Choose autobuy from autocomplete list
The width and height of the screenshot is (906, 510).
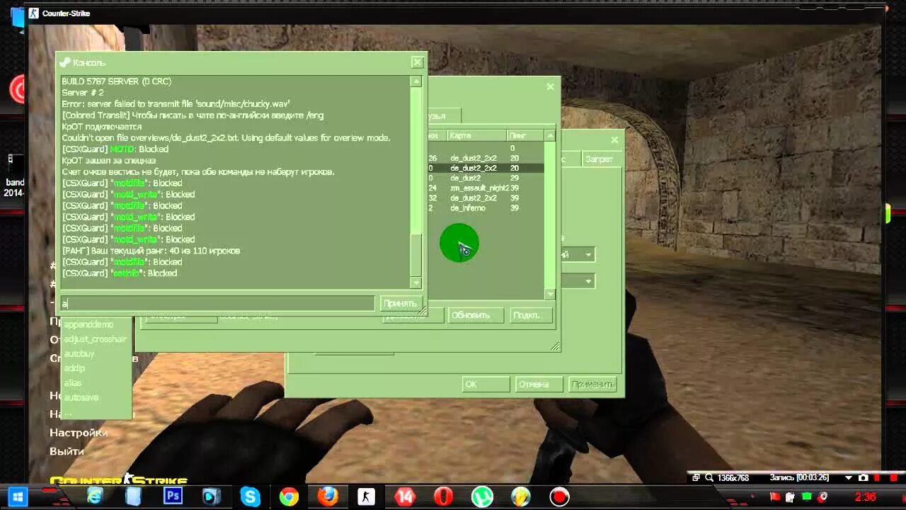79,353
